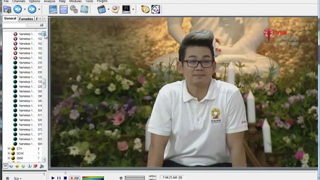Click the video playback area

184,92
